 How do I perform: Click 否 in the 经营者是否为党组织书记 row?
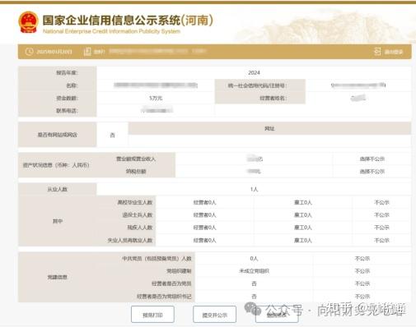(254, 297)
